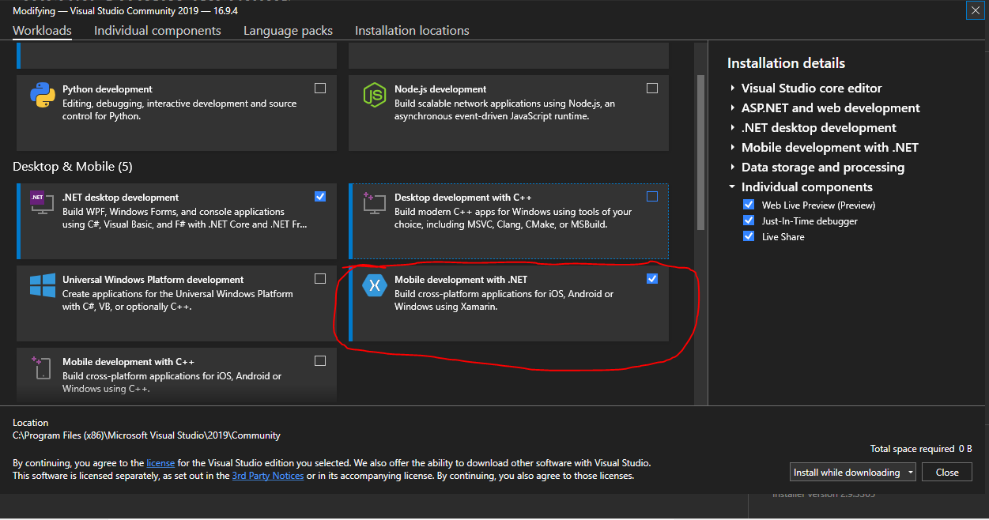Uncheck the Just-In-Time debugger component
This screenshot has height=520, width=989.
[x=749, y=220]
